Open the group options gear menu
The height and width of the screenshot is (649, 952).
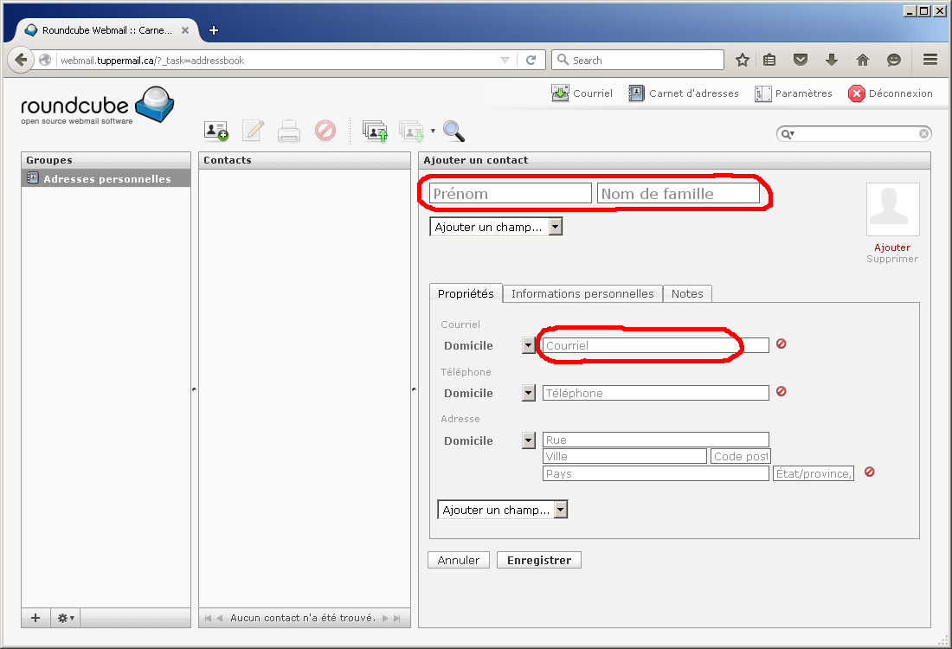pos(66,618)
